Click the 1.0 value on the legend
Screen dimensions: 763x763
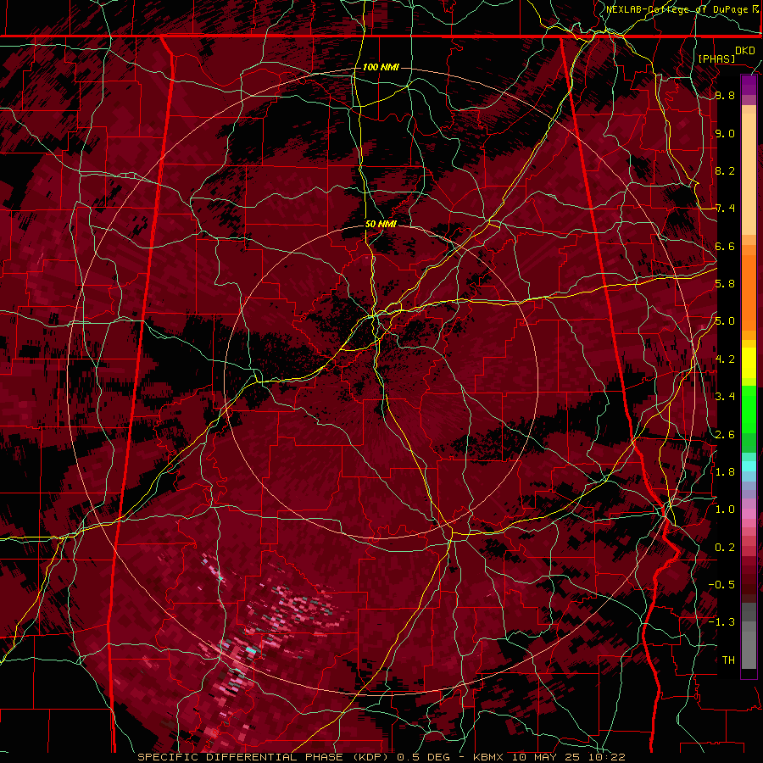(725, 510)
